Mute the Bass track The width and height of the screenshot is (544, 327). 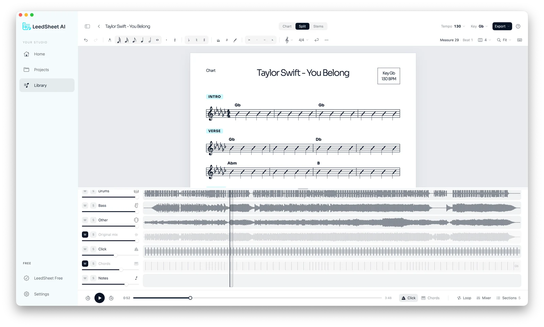85,206
